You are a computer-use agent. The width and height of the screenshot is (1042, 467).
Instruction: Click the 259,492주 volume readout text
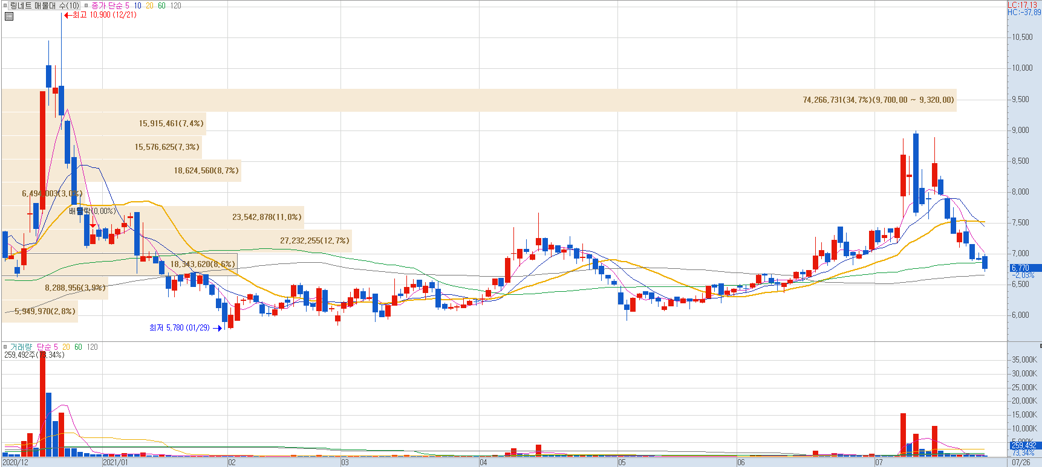tap(34, 355)
